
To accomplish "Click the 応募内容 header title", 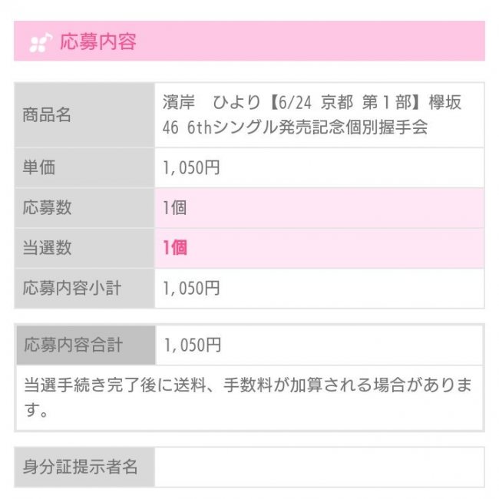I will tap(98, 41).
